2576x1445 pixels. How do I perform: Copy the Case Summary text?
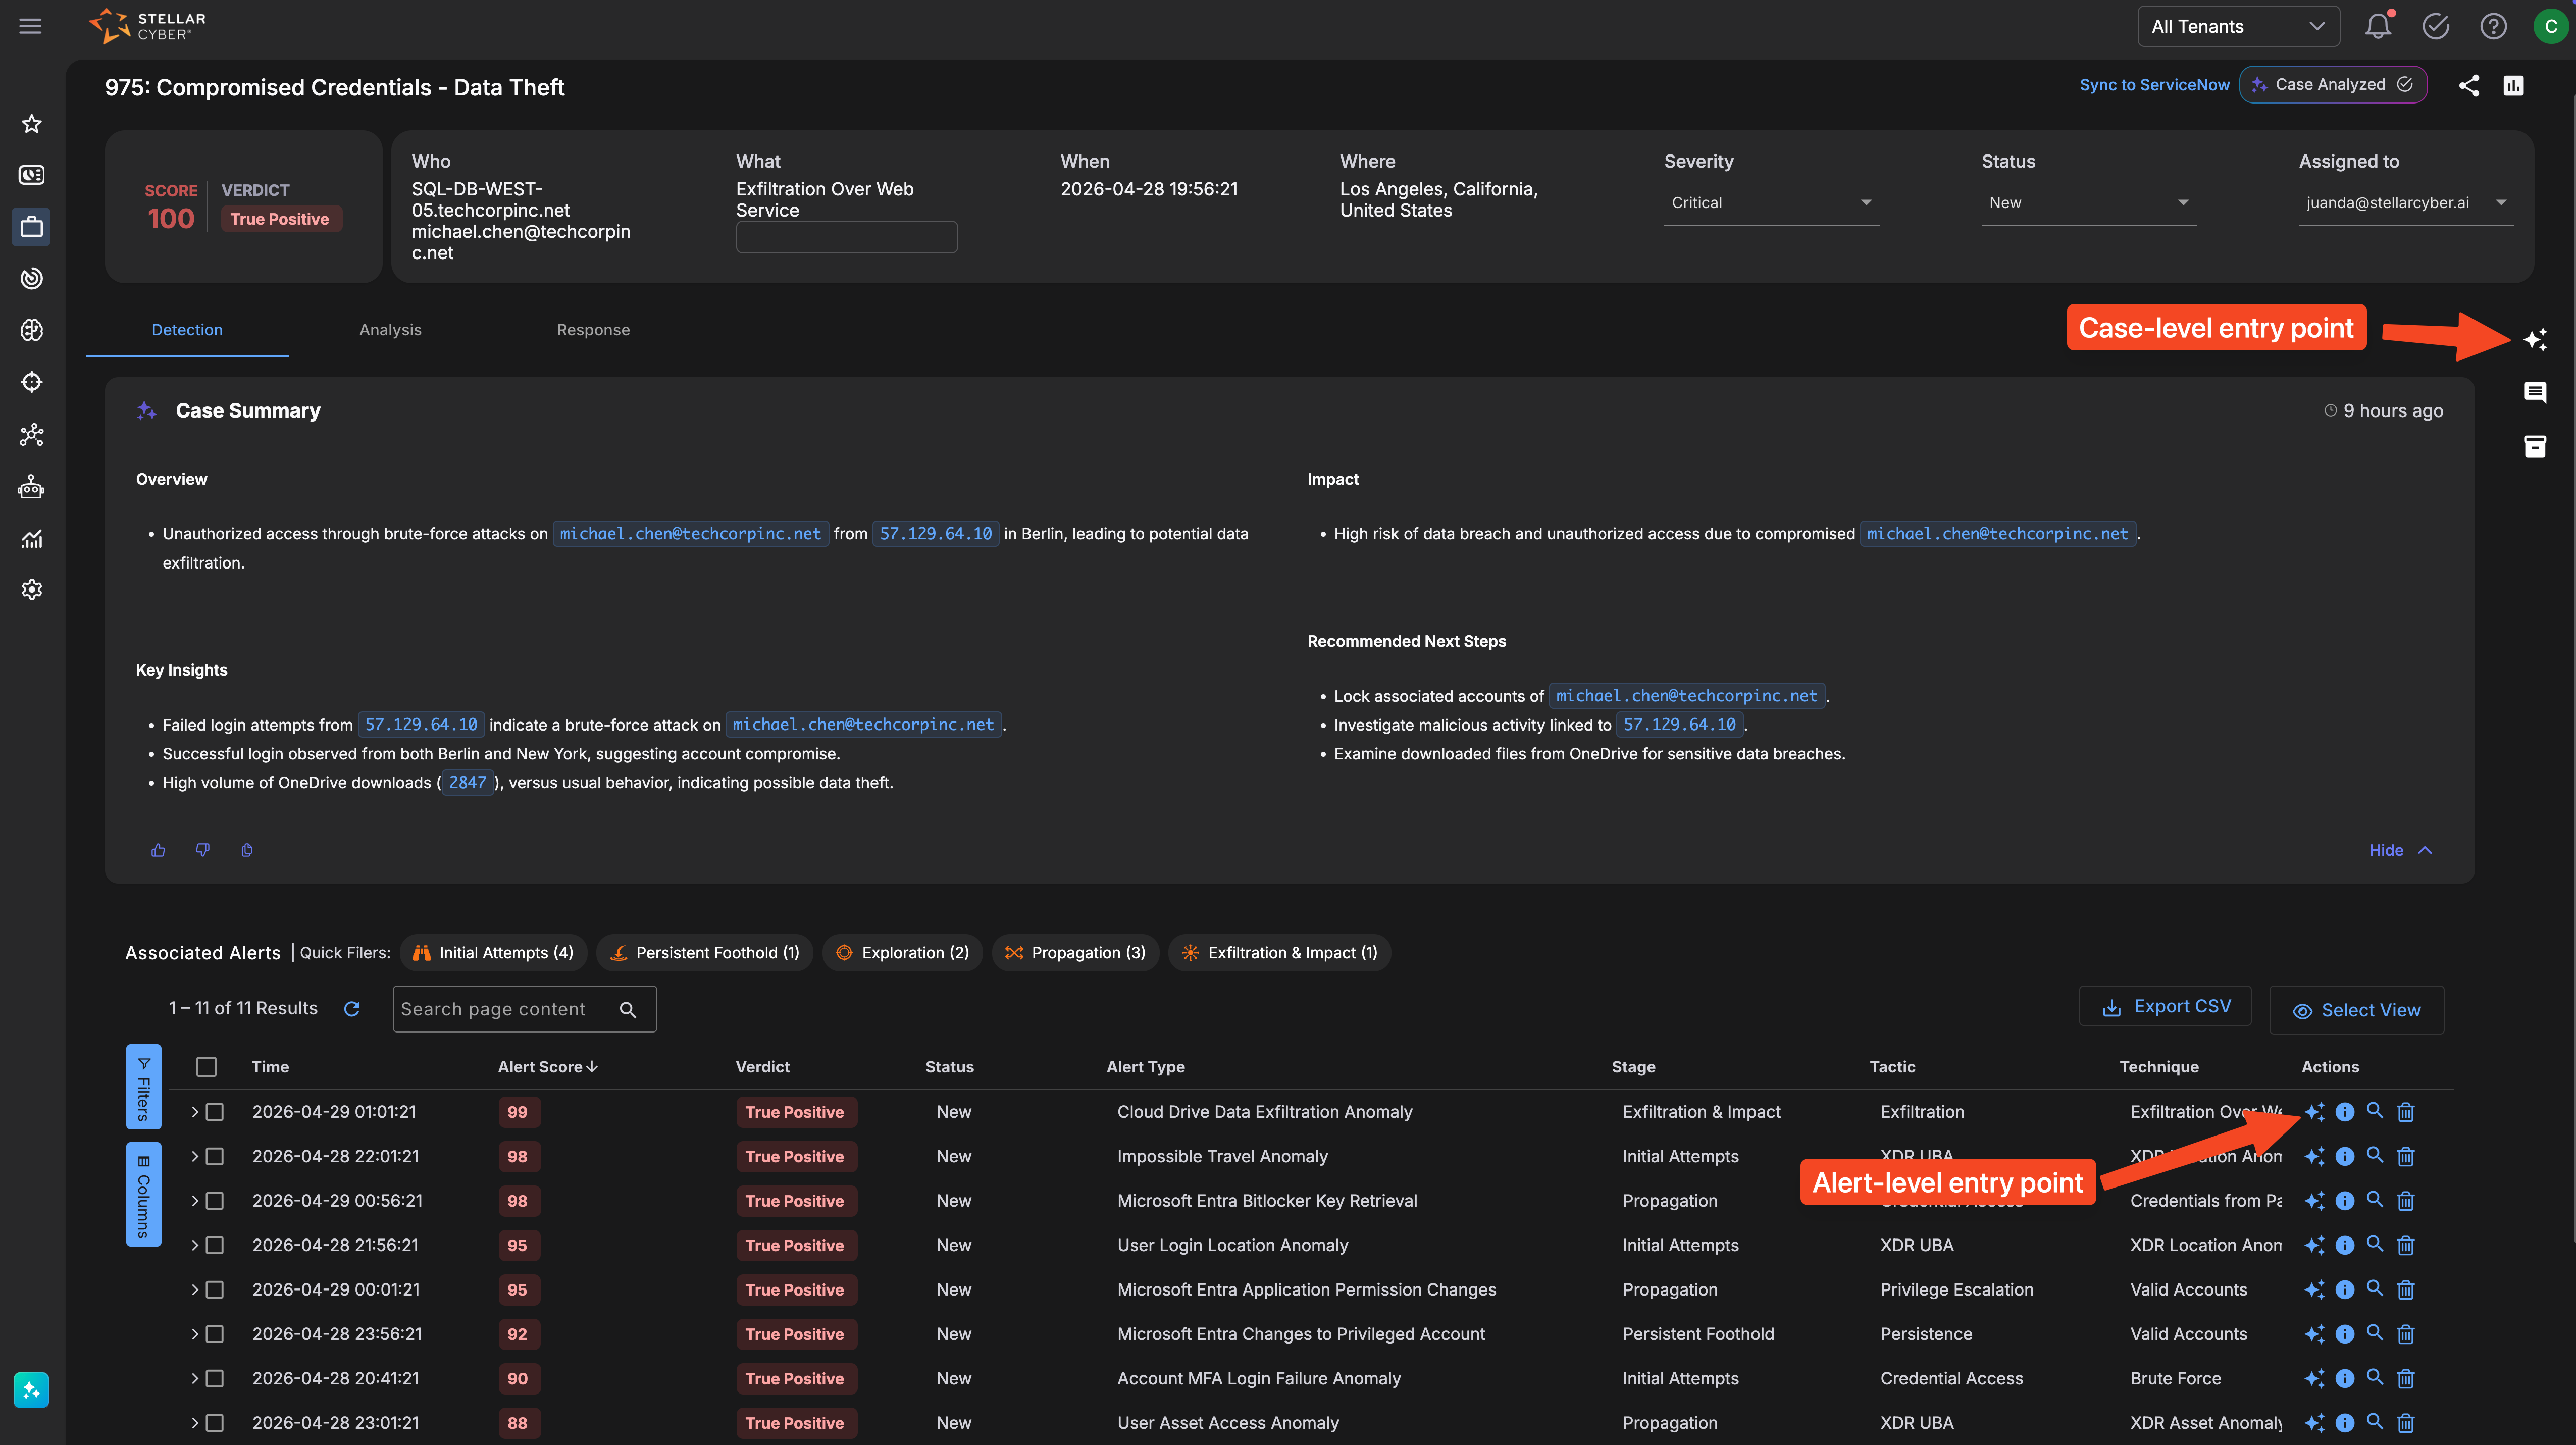(x=247, y=850)
